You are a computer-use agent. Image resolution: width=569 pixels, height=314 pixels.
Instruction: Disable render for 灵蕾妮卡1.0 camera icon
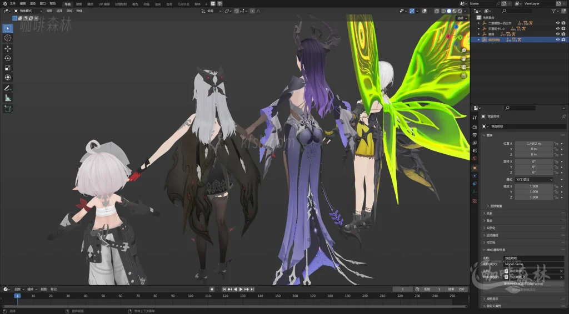563,29
